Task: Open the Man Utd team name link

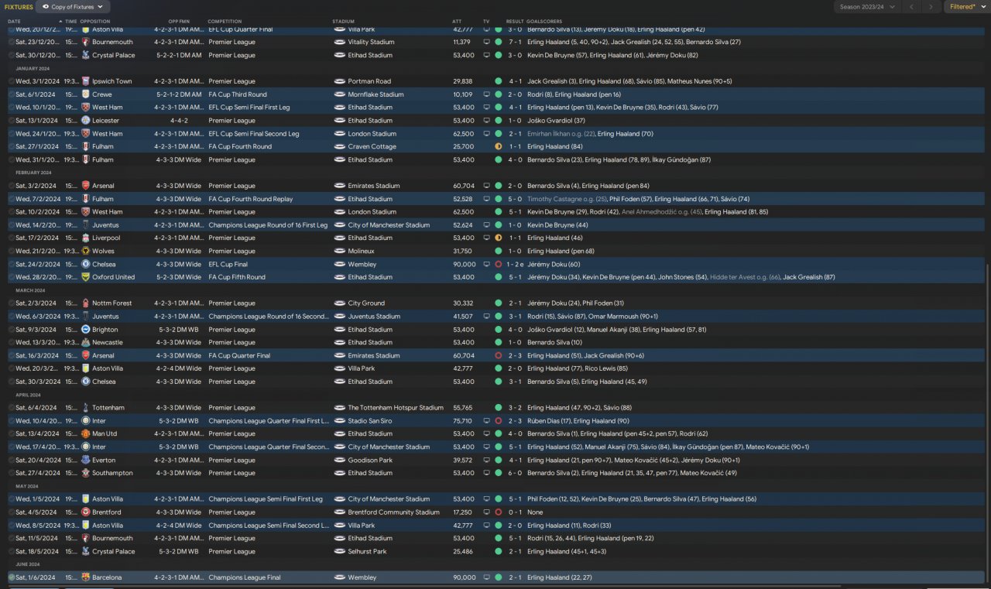Action: tap(105, 434)
